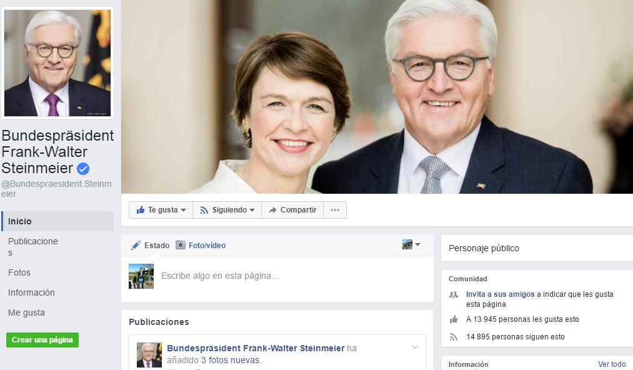Open the post identity selector dropdown
This screenshot has width=633, height=370.
[411, 245]
